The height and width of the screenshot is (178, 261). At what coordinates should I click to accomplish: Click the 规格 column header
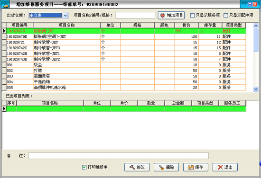(138, 25)
